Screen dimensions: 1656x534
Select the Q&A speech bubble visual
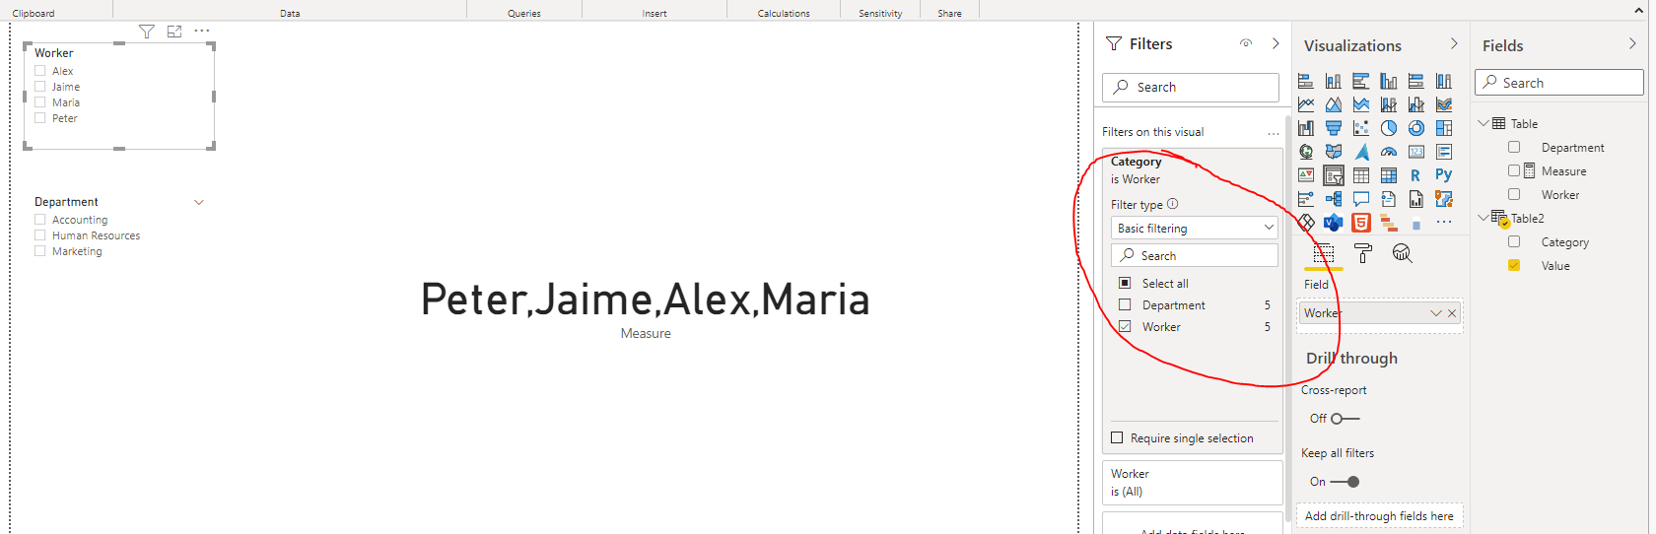[1361, 199]
